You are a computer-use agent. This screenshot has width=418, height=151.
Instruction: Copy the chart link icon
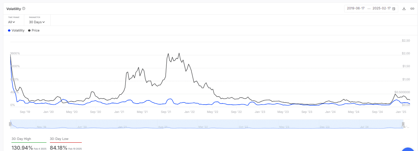(x=412, y=9)
